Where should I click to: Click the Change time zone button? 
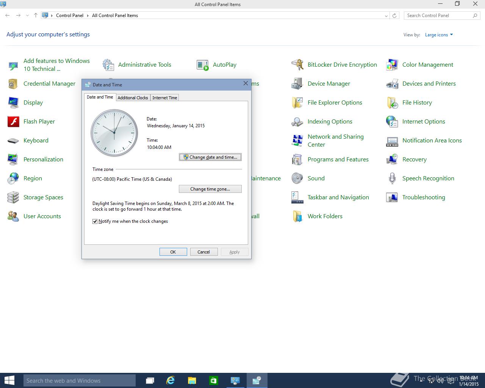[210, 189]
